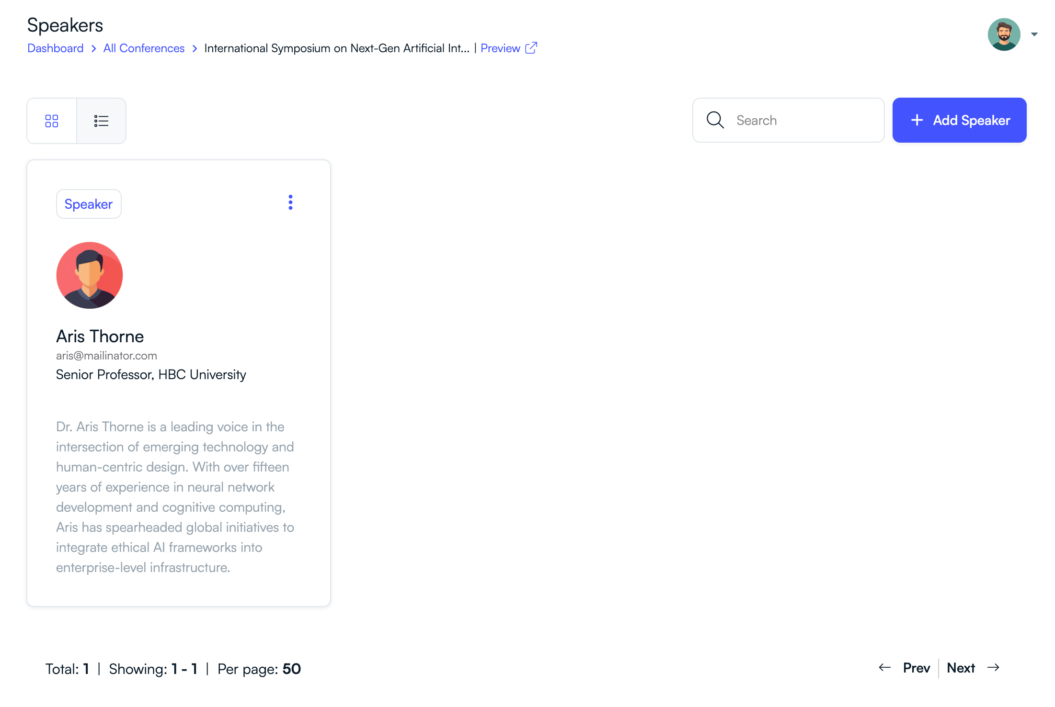Click Aris Thorne's avatar picture
This screenshot has height=707, width=1055.
pyautogui.click(x=90, y=275)
